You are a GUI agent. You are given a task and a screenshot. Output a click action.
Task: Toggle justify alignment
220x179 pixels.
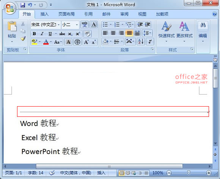129,33
